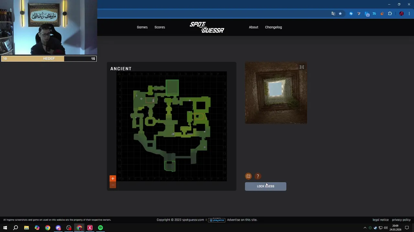Click the HEDEF goal progress bar
Viewport: 414px width, 232px height.
49,59
